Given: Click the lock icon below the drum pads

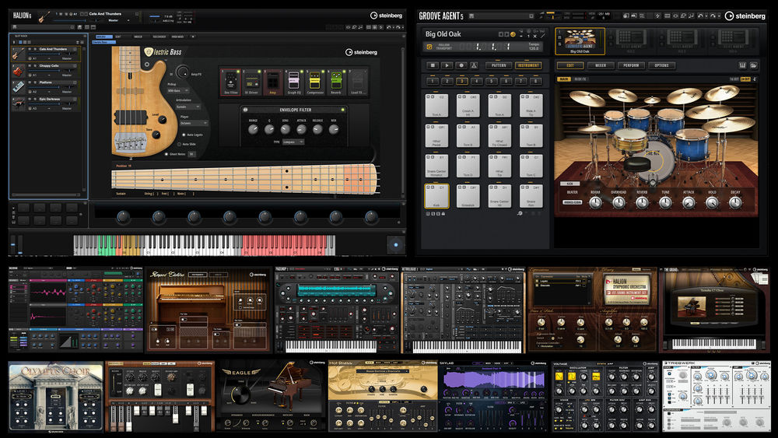Looking at the screenshot, I should coord(443,214).
